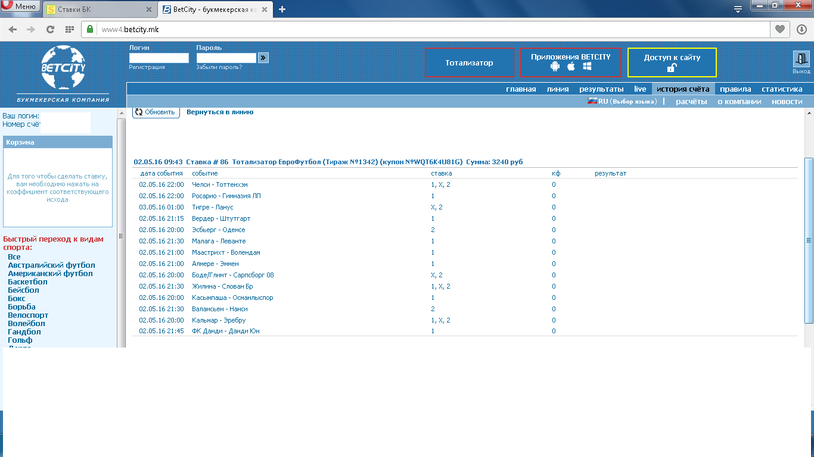Open the о компании link
814x457 pixels.
pyautogui.click(x=739, y=102)
